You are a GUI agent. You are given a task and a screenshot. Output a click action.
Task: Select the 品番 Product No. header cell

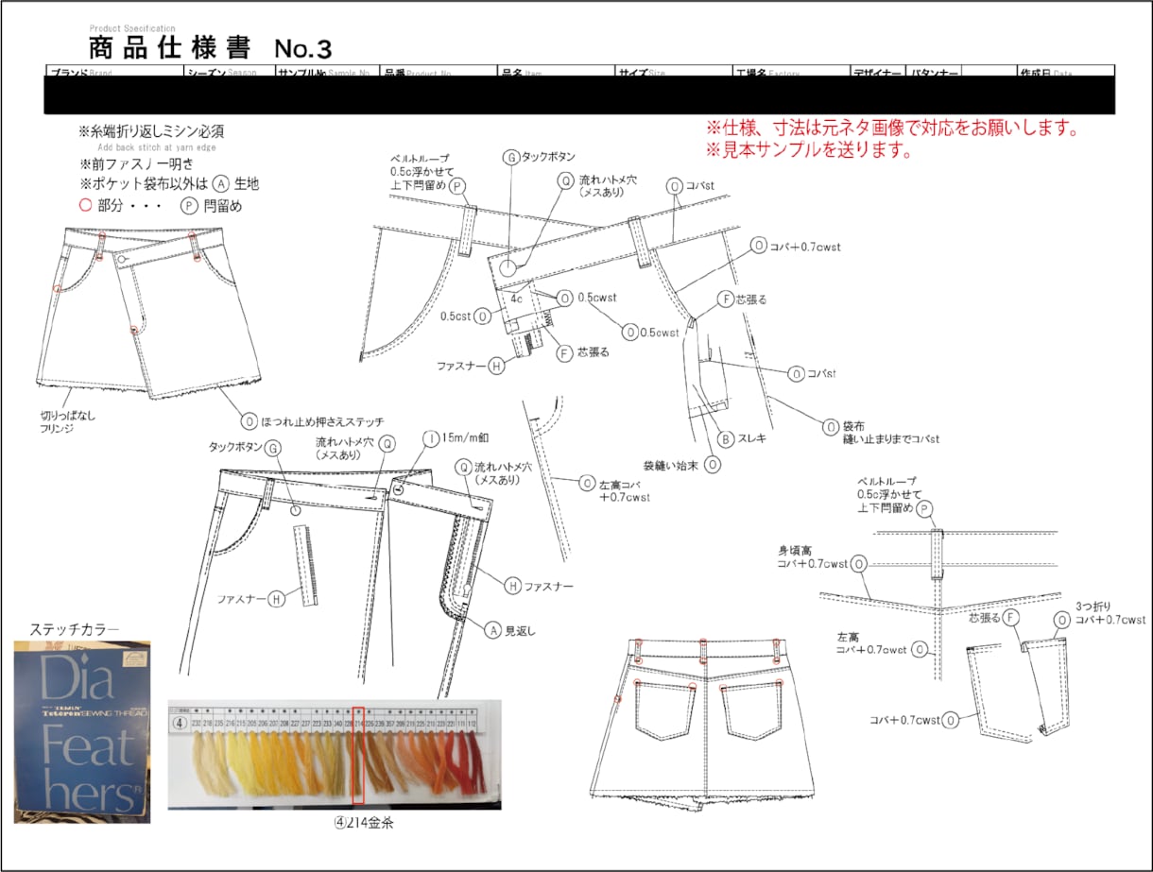click(x=439, y=72)
